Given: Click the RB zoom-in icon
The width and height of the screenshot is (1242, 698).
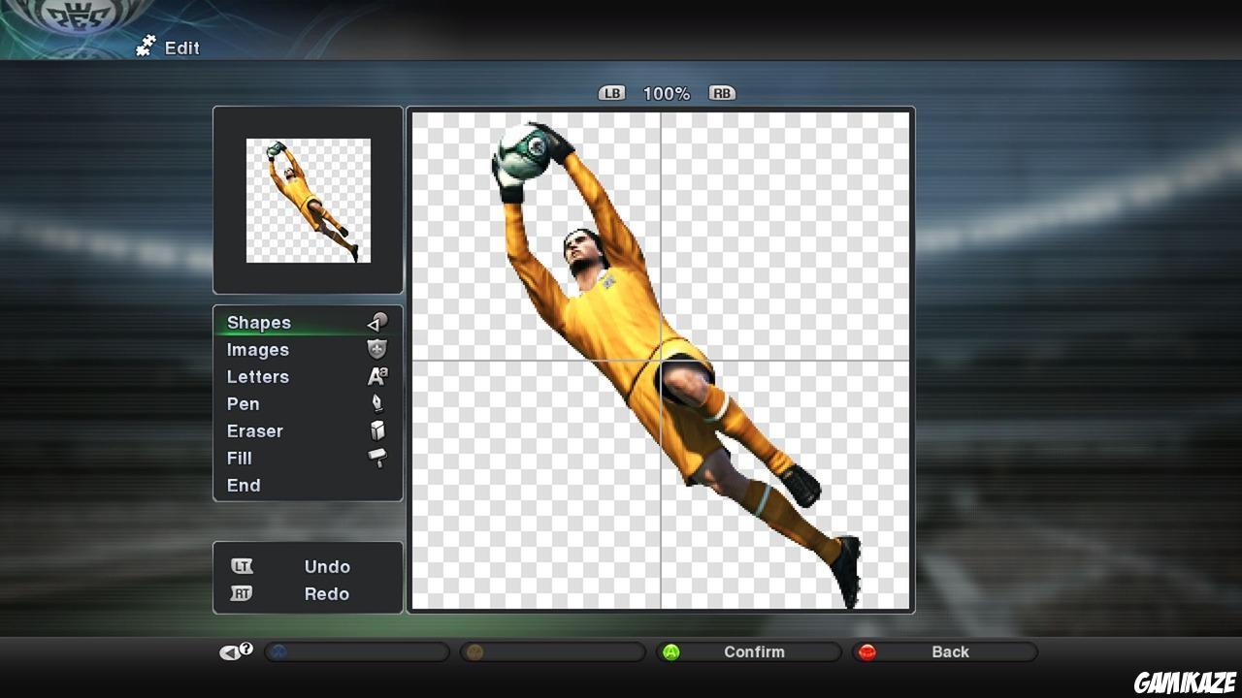Looking at the screenshot, I should [x=722, y=93].
